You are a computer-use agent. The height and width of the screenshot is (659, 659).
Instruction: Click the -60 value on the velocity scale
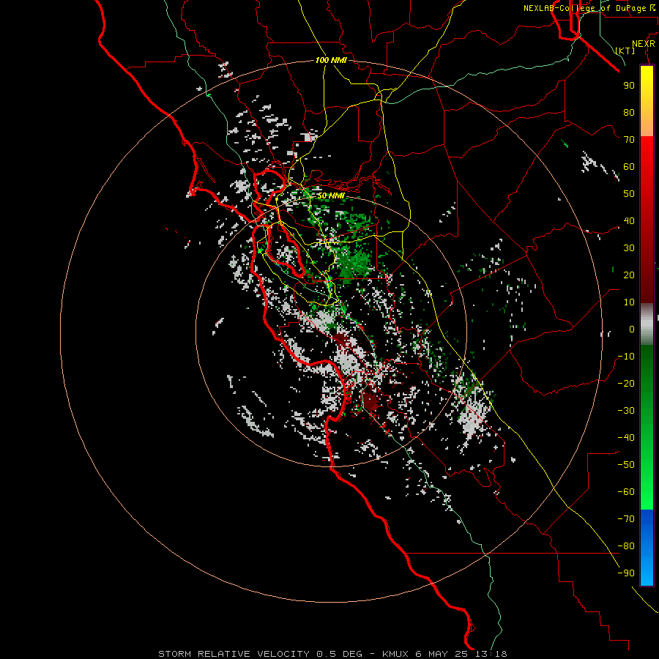(626, 492)
